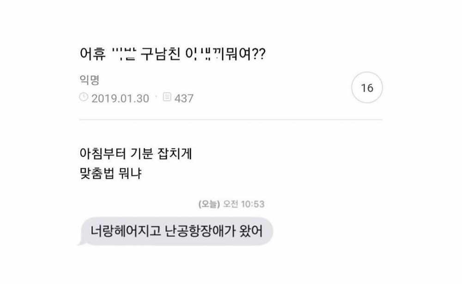
Task: Click 너랑헤어지고 in the message bubble
Action: pyautogui.click(x=115, y=230)
